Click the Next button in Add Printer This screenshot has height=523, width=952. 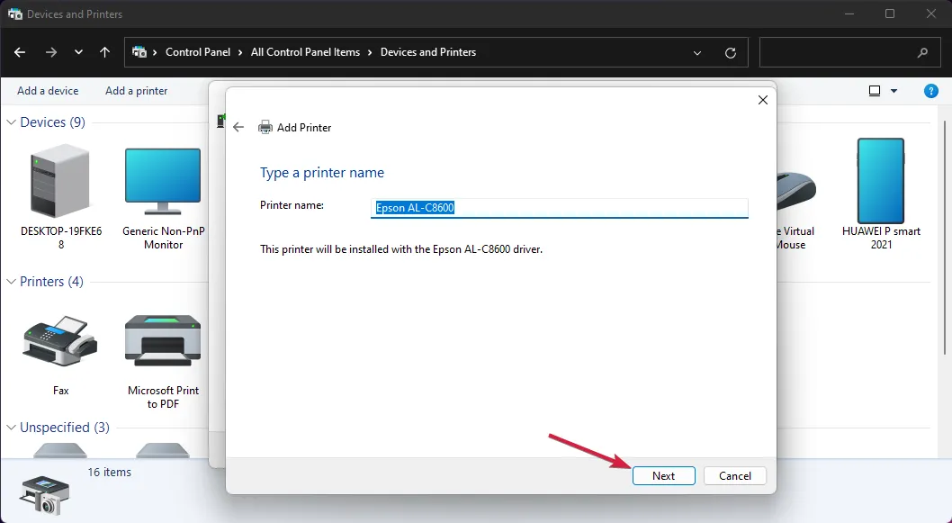[x=663, y=475]
